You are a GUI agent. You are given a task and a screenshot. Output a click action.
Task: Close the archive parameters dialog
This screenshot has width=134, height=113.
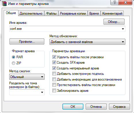pyautogui.click(x=125, y=2)
